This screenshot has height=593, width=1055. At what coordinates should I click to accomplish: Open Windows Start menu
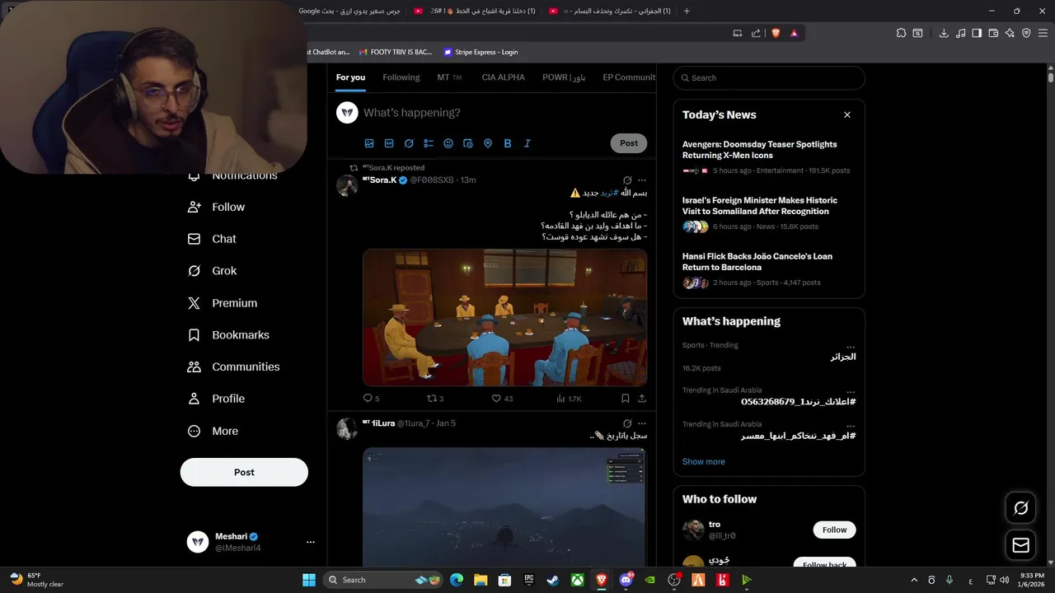coord(309,580)
